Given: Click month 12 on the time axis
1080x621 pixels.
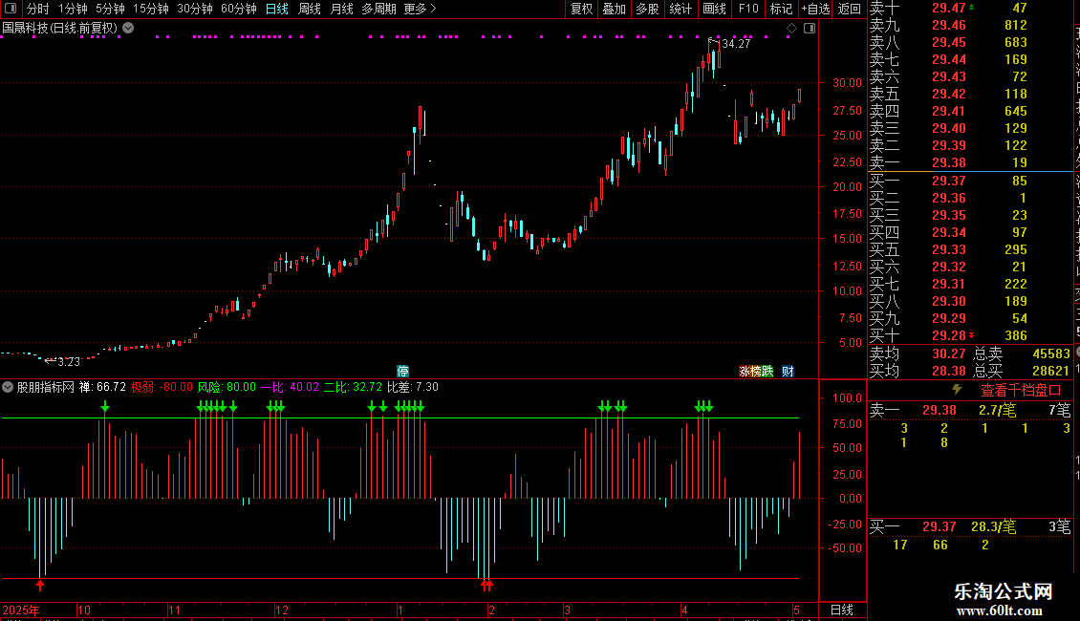Looking at the screenshot, I should [281, 610].
